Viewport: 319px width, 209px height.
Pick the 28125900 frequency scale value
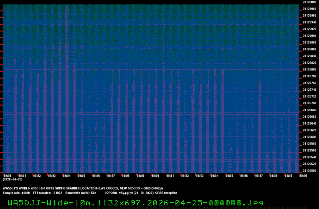coord(309,35)
